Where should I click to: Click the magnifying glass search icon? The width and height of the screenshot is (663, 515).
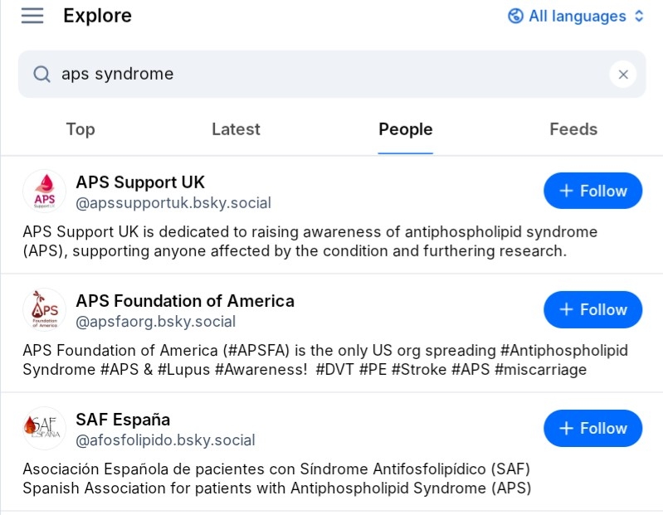click(x=41, y=75)
